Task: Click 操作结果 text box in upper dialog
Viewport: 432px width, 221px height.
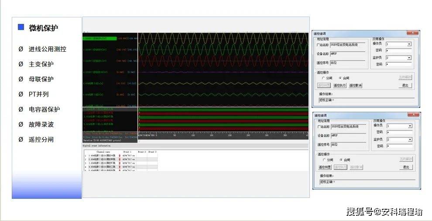Action: point(367,100)
